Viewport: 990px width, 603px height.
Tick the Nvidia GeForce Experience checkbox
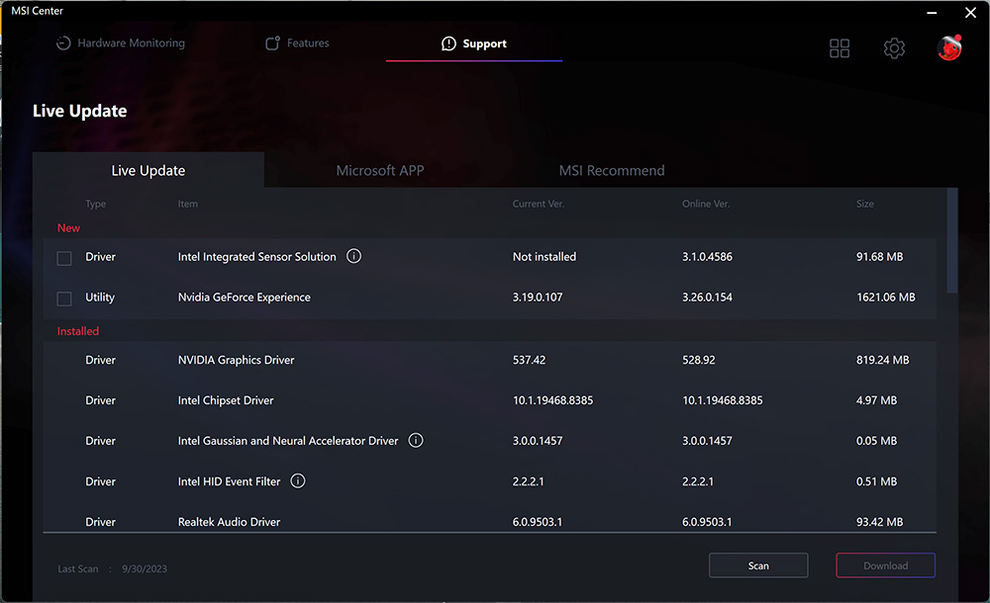[x=64, y=299]
